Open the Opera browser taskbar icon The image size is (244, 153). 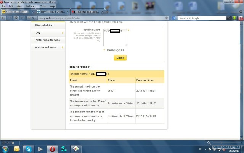[53, 148]
